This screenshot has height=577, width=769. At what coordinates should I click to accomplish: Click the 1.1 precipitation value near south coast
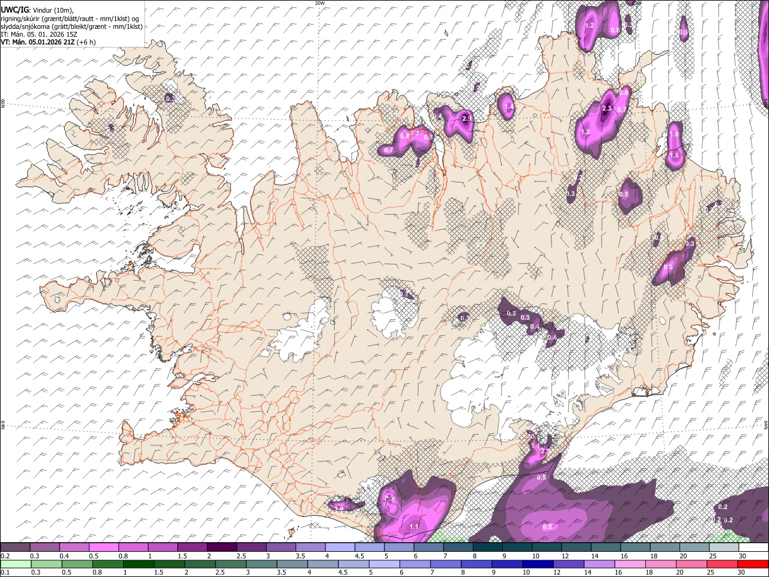413,527
